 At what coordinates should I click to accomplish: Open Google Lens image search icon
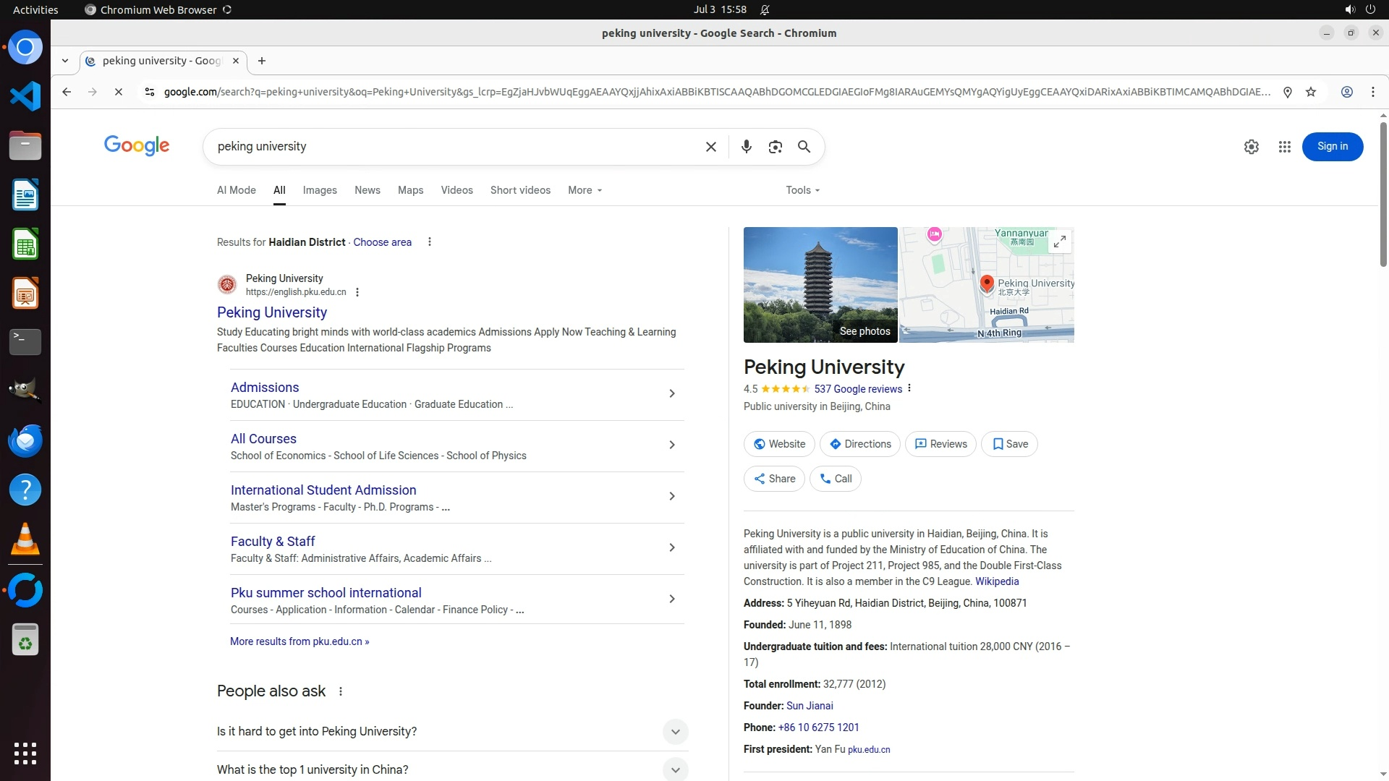[x=775, y=147]
